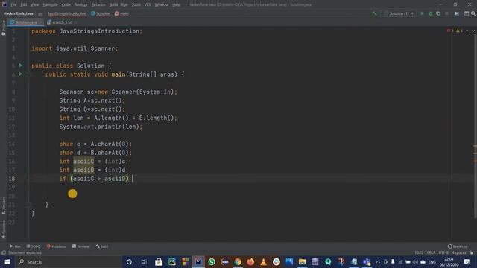Open the Build menu

click(113, 4)
